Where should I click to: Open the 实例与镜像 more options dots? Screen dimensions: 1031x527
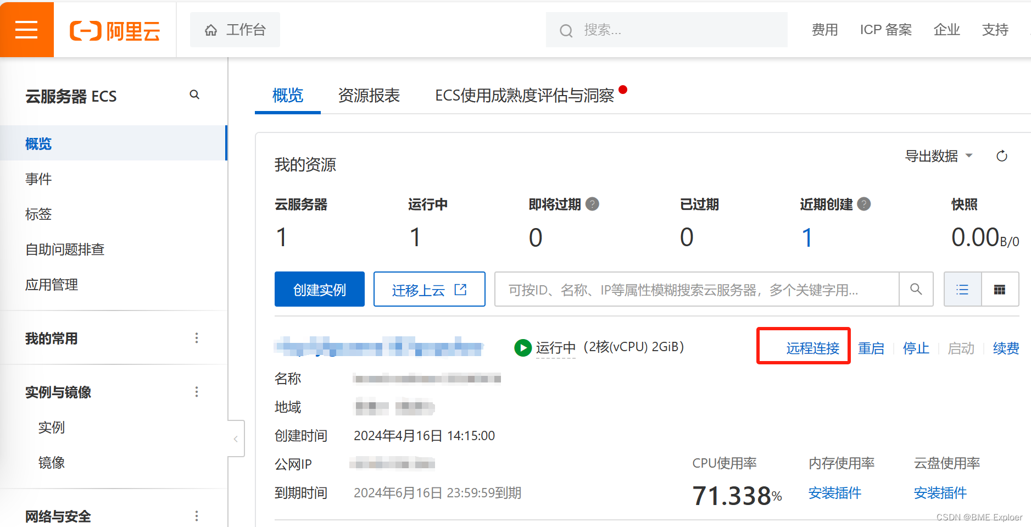click(x=197, y=392)
